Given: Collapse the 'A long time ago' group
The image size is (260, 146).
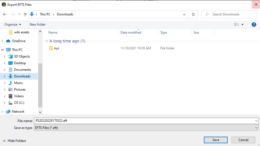Looking at the screenshot, I should pos(47,41).
